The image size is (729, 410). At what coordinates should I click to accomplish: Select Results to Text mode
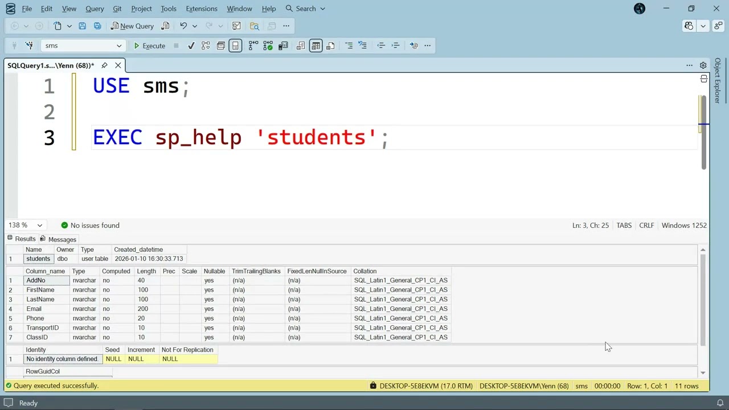[x=301, y=46]
